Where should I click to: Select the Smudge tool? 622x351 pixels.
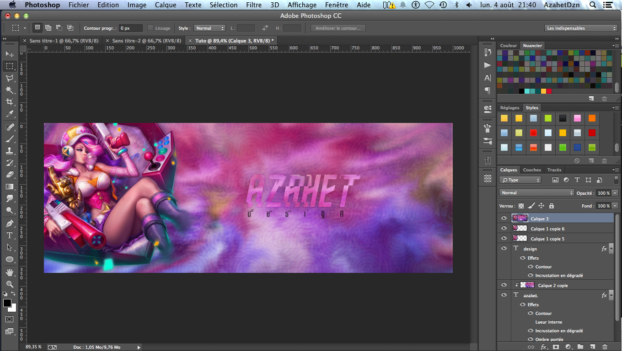click(9, 198)
